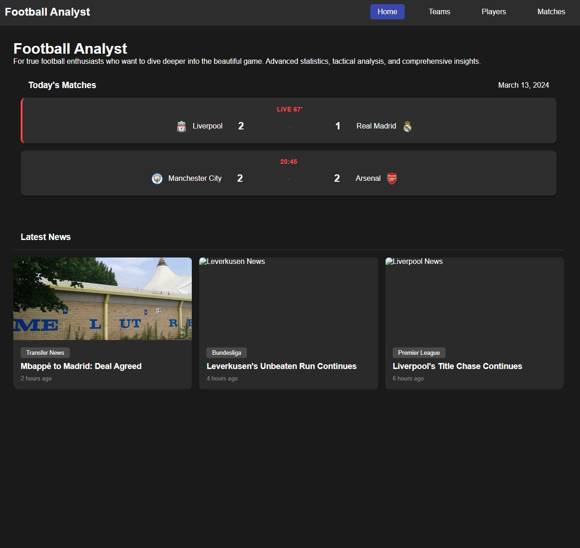
Task: Click the Manchester City vs Arsenal match card
Action: (x=289, y=173)
